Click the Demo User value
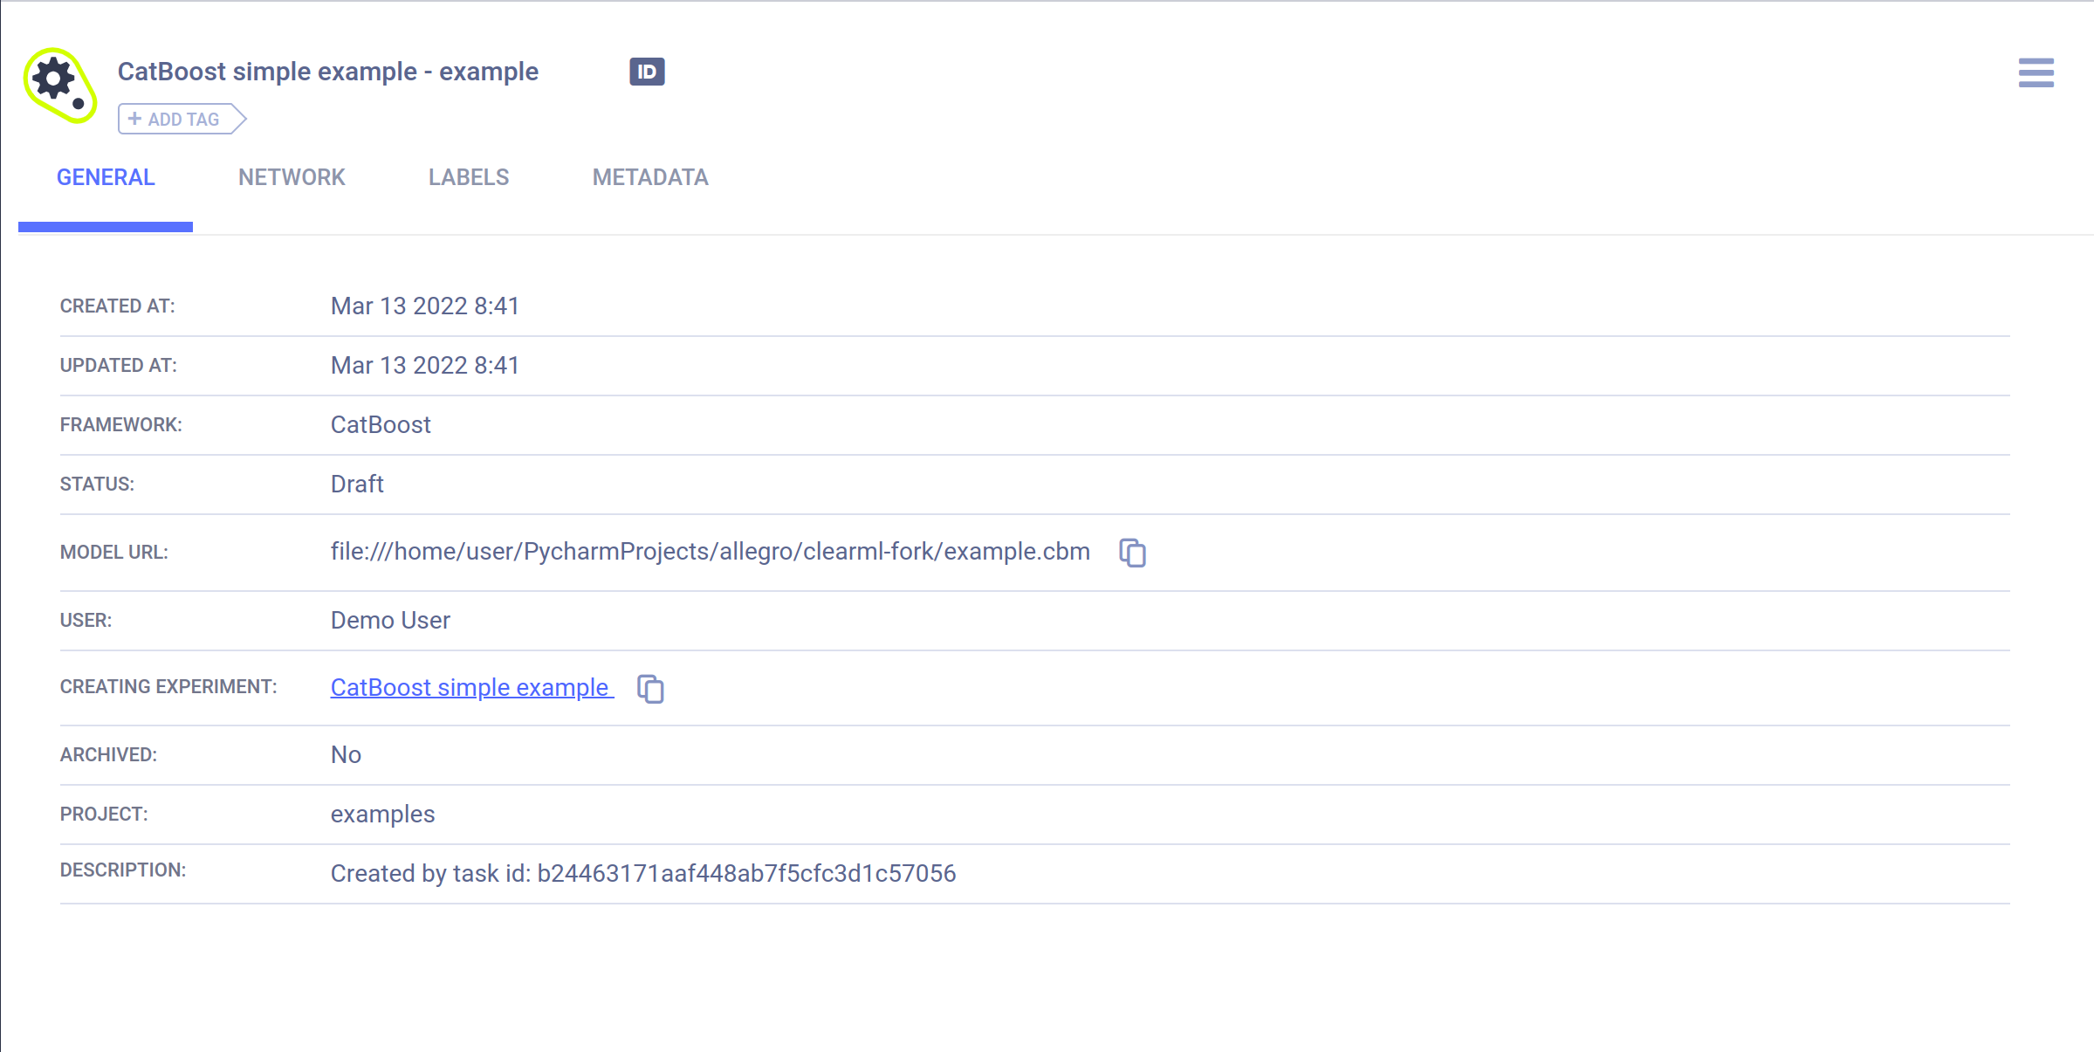Screen dimensions: 2094x1052 [x=390, y=620]
